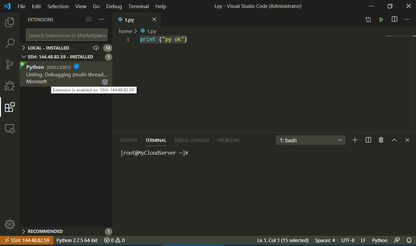Switch to the OUTPUT panel tab
416x246 pixels.
(129, 140)
